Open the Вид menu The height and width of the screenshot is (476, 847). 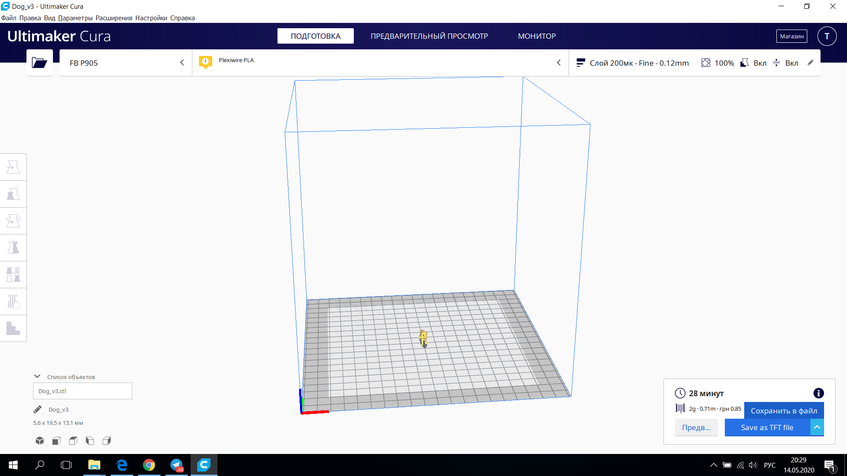(49, 18)
